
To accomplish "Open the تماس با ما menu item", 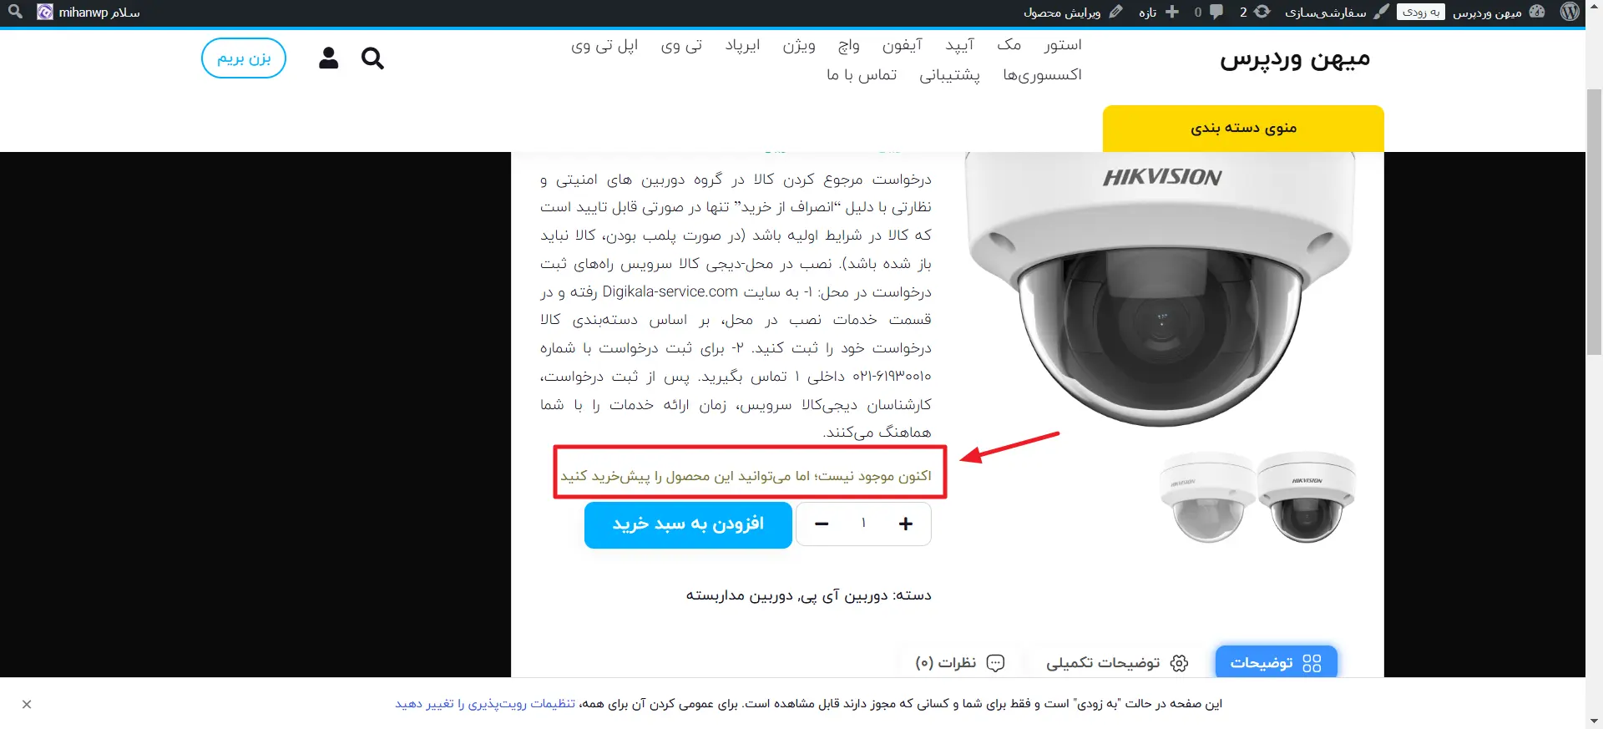I will coord(862,75).
